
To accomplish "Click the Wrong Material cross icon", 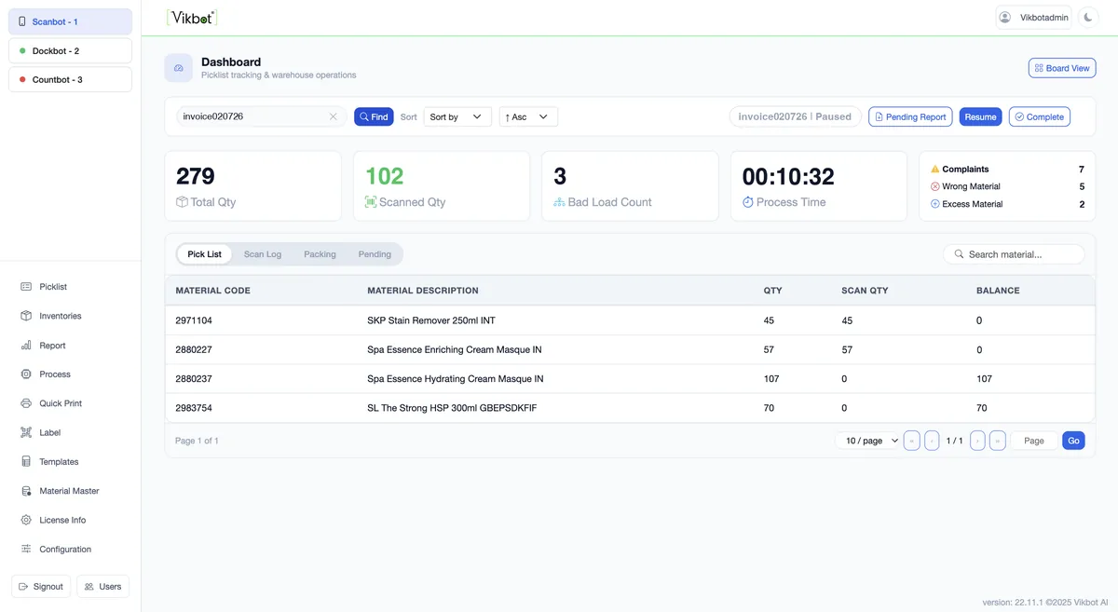I will 935,186.
